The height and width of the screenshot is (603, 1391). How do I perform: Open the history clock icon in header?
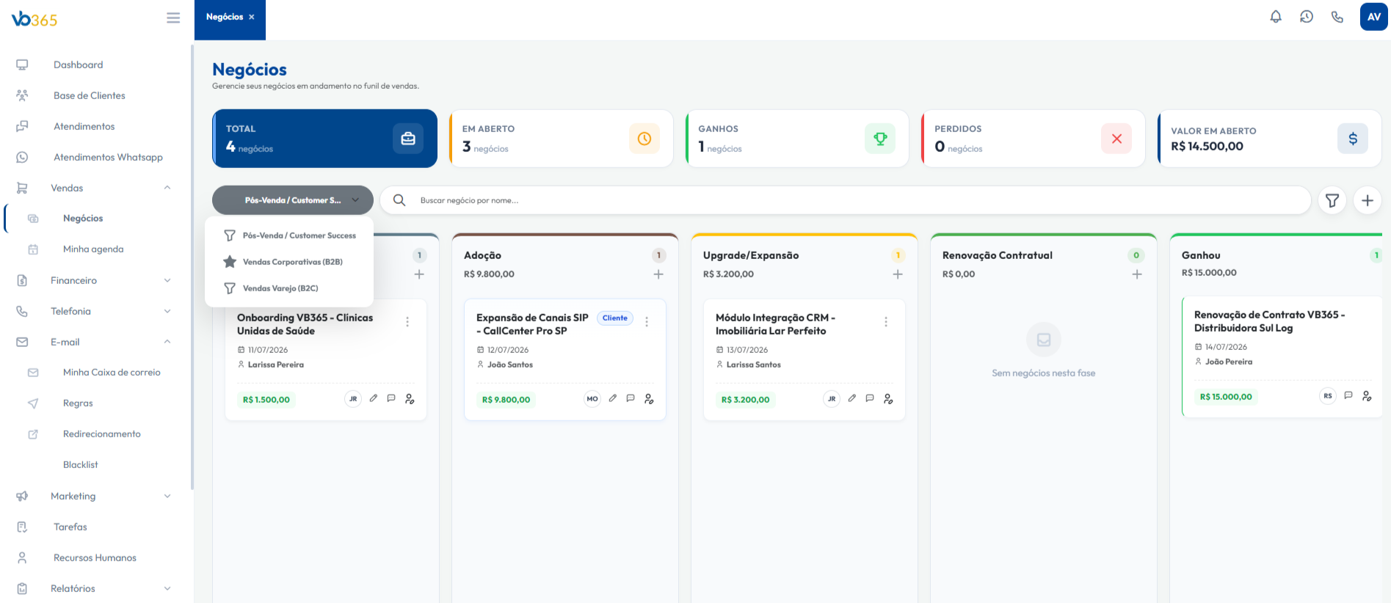1307,17
